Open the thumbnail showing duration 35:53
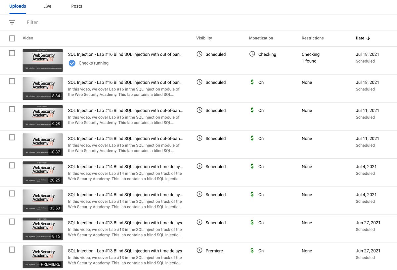 (x=43, y=201)
